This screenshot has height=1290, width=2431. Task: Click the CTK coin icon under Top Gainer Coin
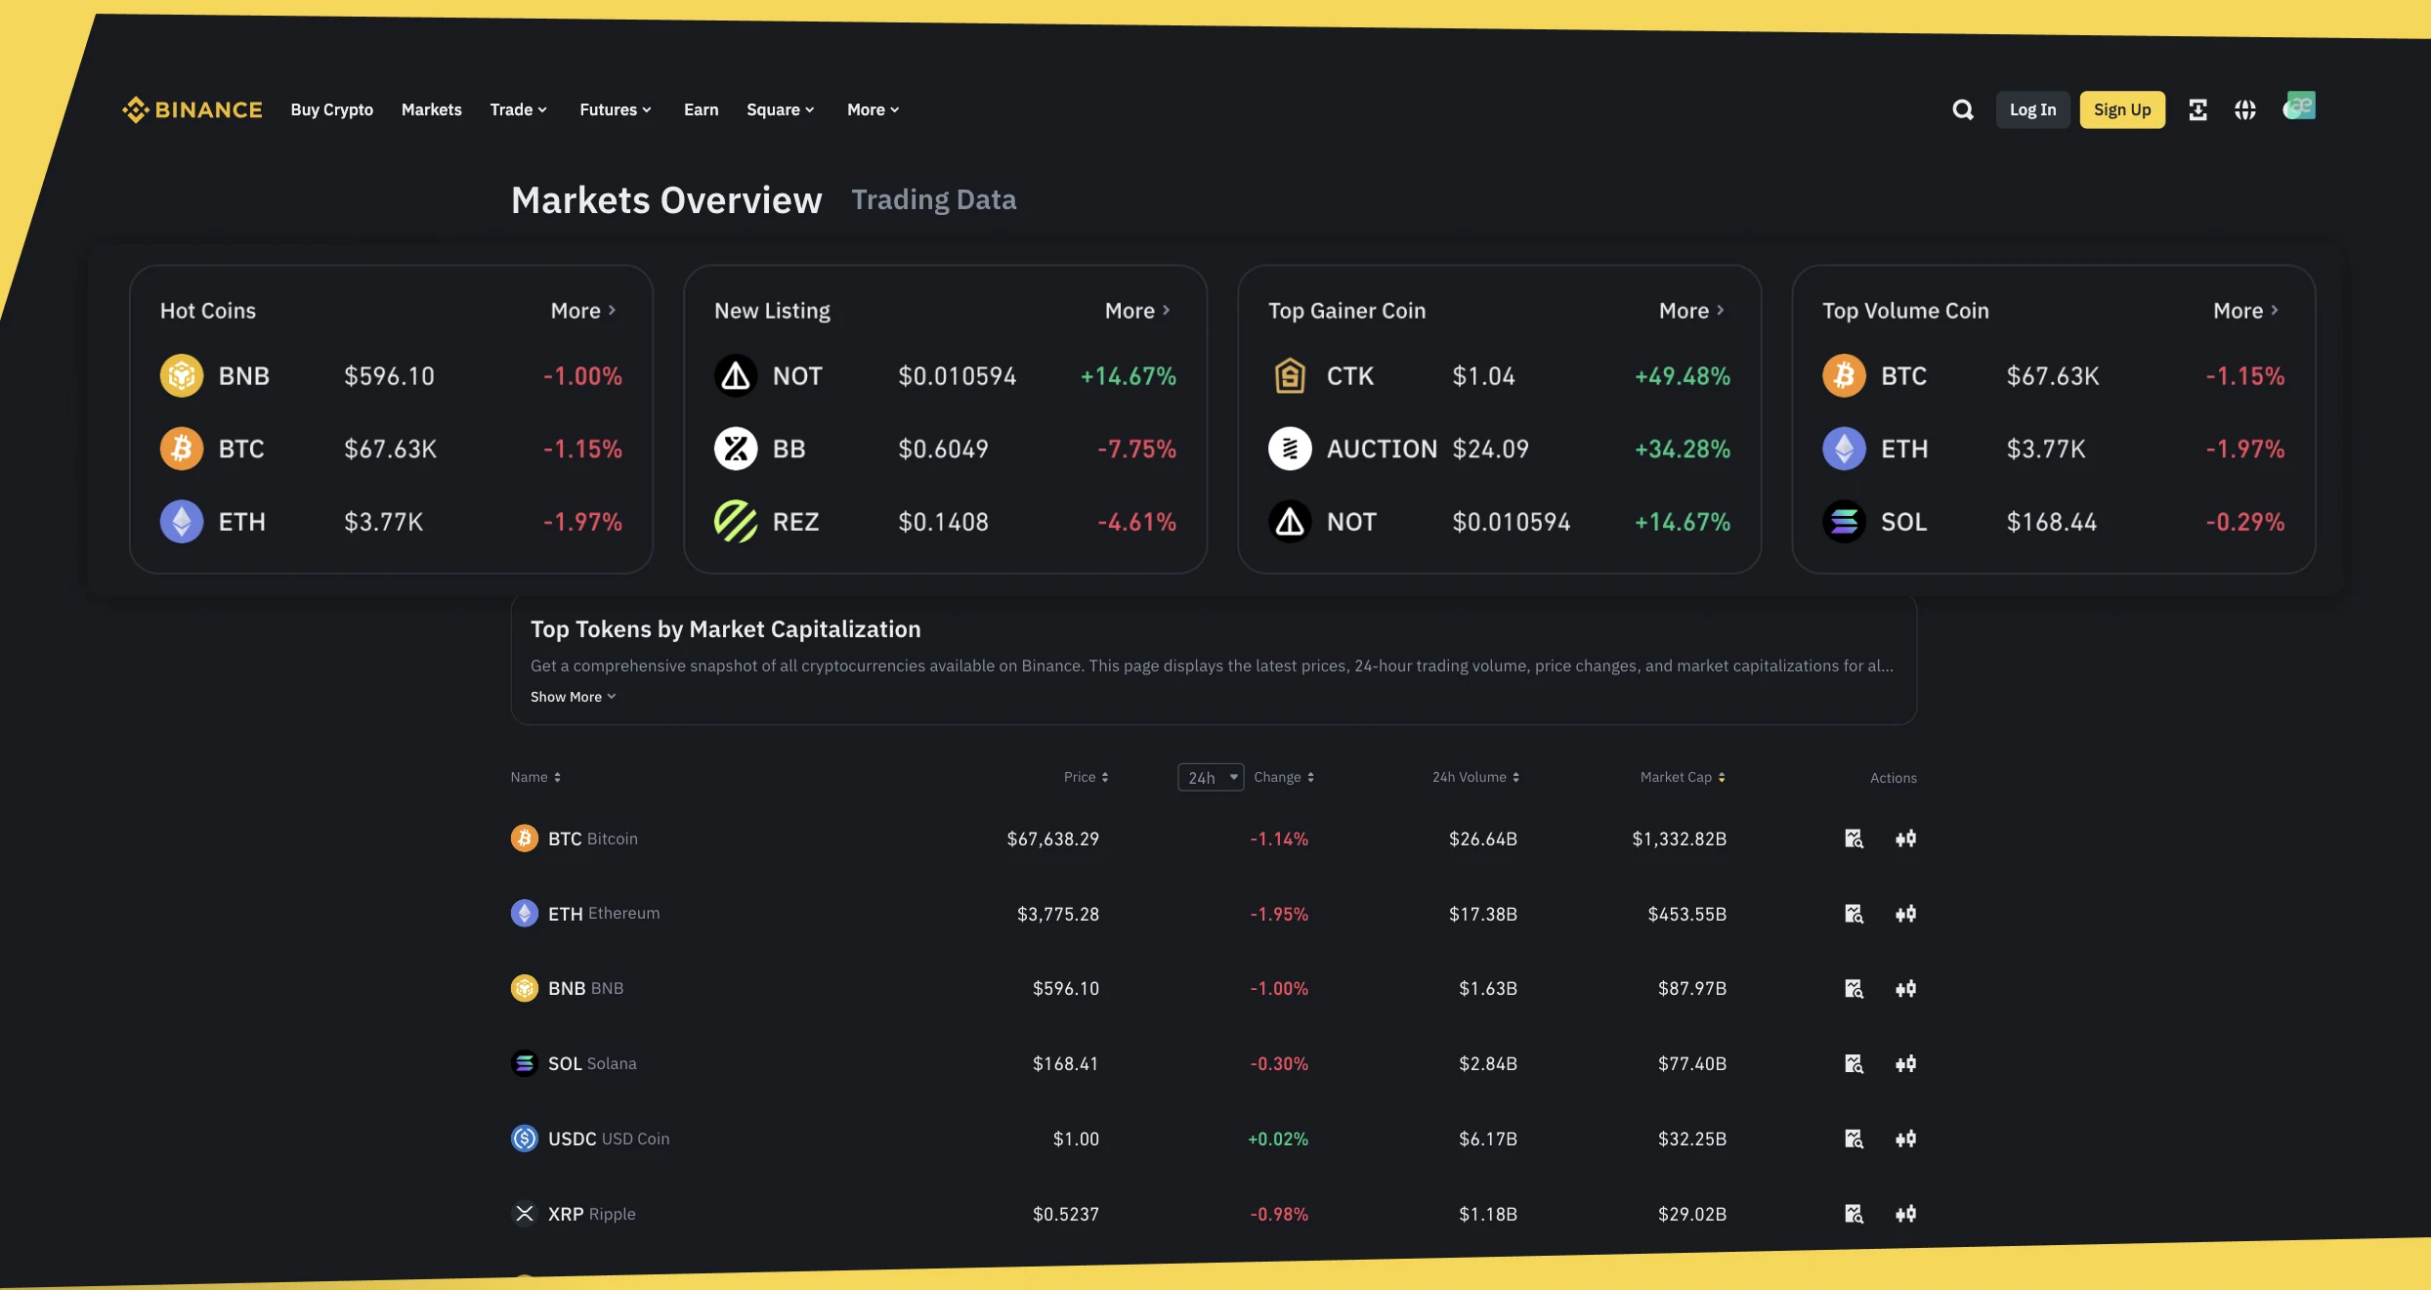tap(1289, 375)
